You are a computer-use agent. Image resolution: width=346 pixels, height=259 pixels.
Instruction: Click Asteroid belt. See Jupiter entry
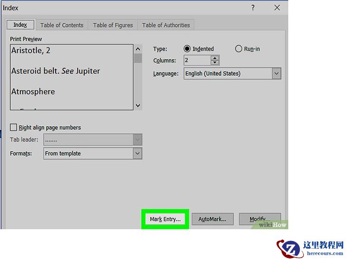click(56, 71)
